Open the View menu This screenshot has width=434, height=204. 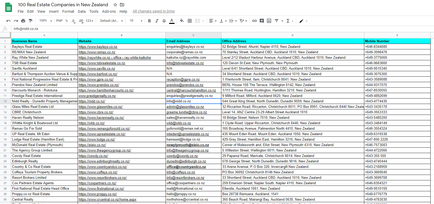[41, 11]
